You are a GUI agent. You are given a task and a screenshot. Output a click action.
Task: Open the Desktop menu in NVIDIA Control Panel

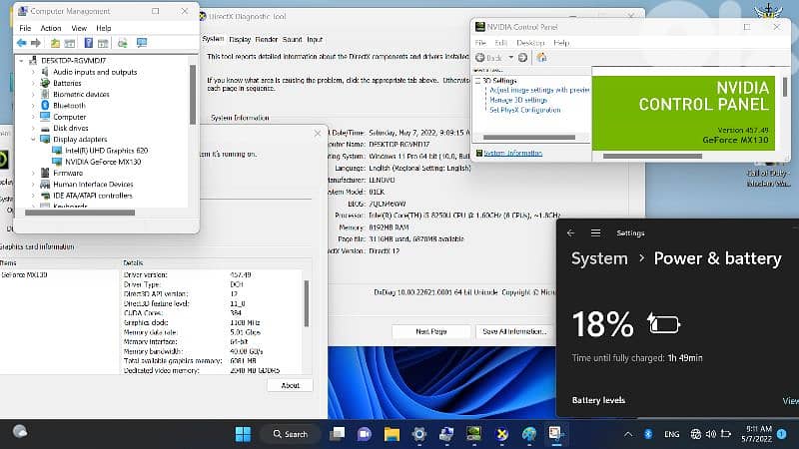click(530, 43)
